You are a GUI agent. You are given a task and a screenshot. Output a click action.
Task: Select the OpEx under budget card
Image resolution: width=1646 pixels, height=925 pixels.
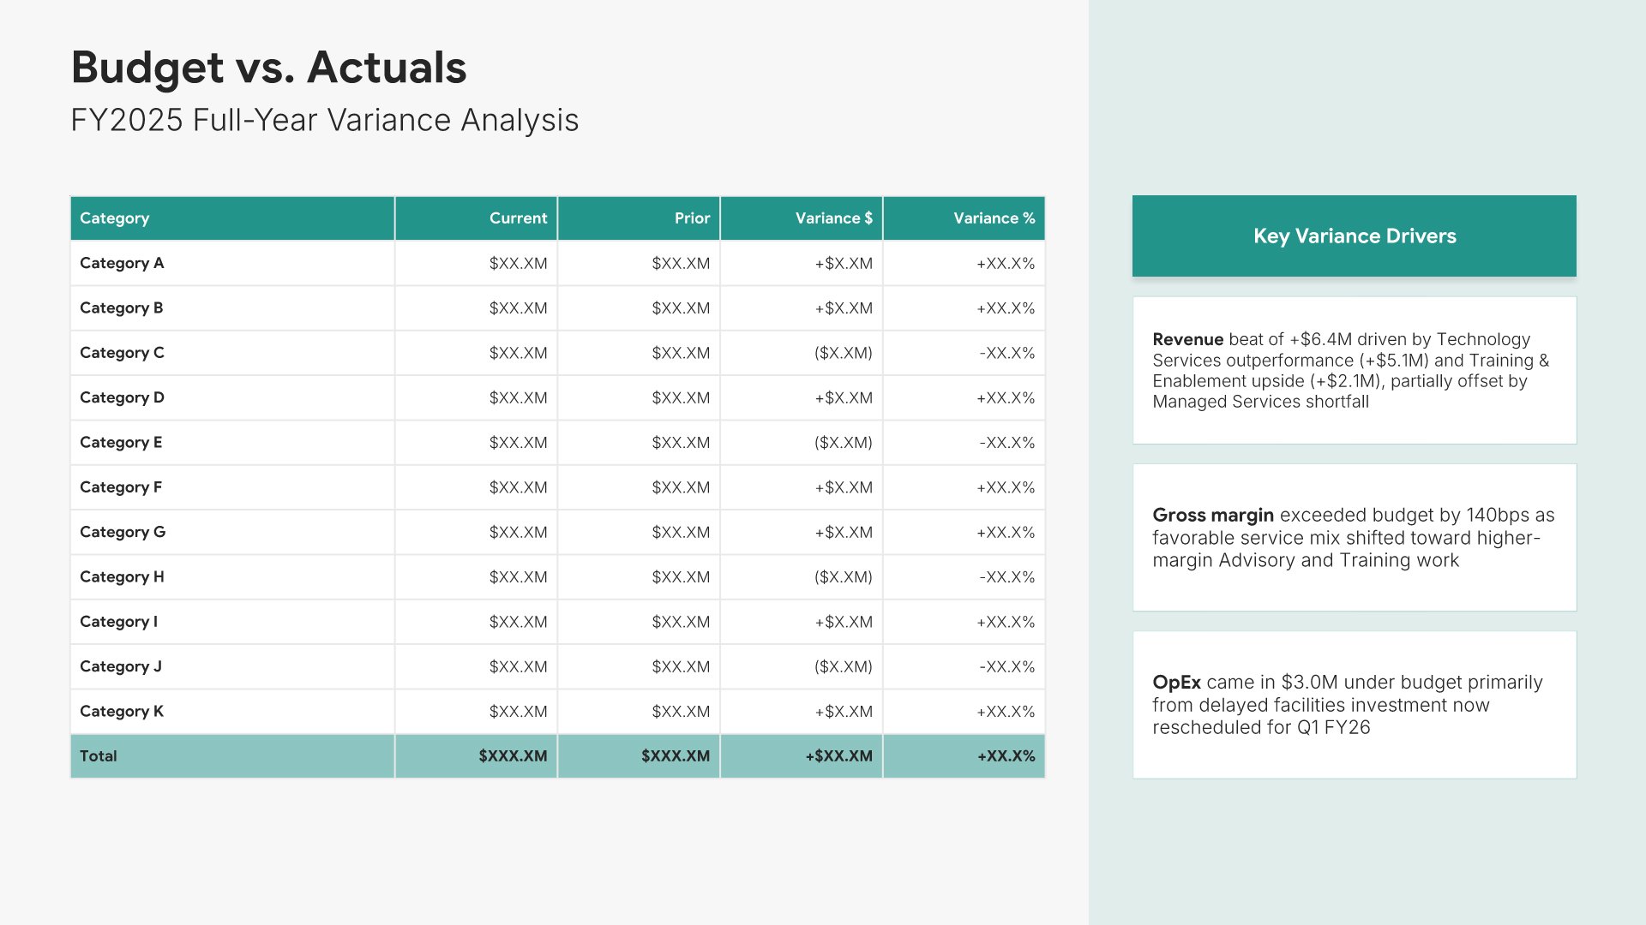(1354, 704)
